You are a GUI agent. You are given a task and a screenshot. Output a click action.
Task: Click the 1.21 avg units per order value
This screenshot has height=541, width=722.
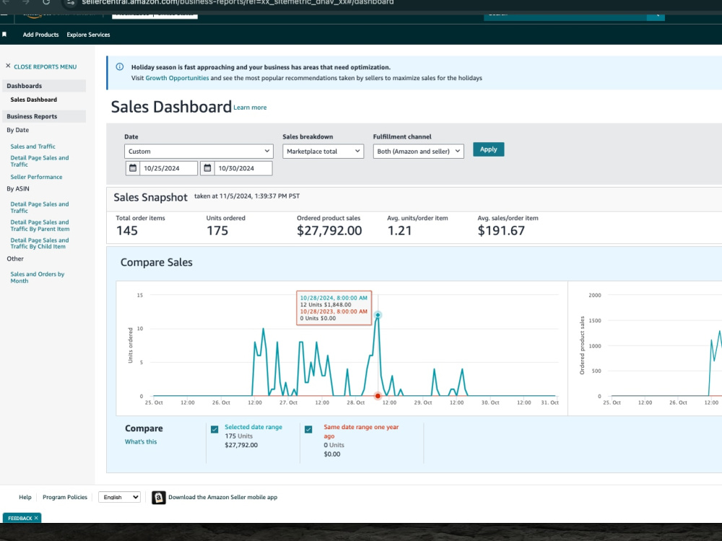point(399,231)
